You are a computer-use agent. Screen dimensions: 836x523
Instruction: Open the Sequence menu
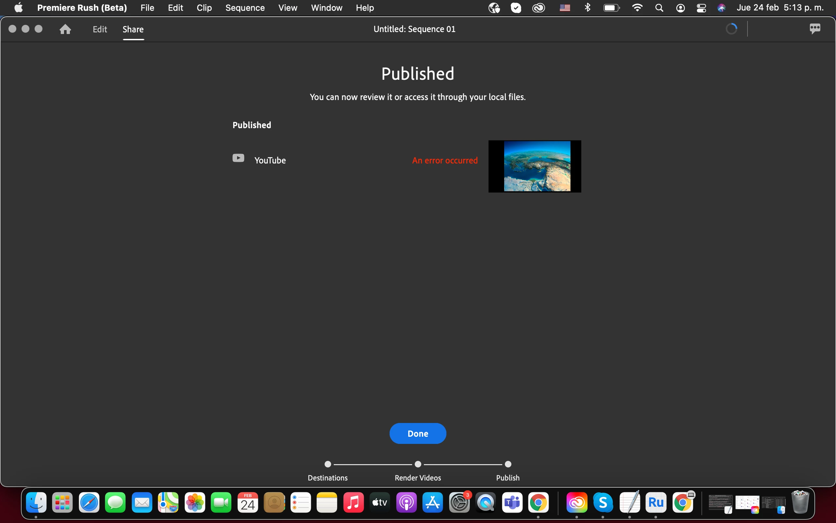(245, 8)
